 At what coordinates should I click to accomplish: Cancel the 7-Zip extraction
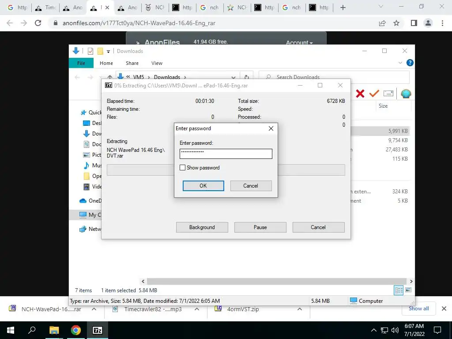(318, 227)
